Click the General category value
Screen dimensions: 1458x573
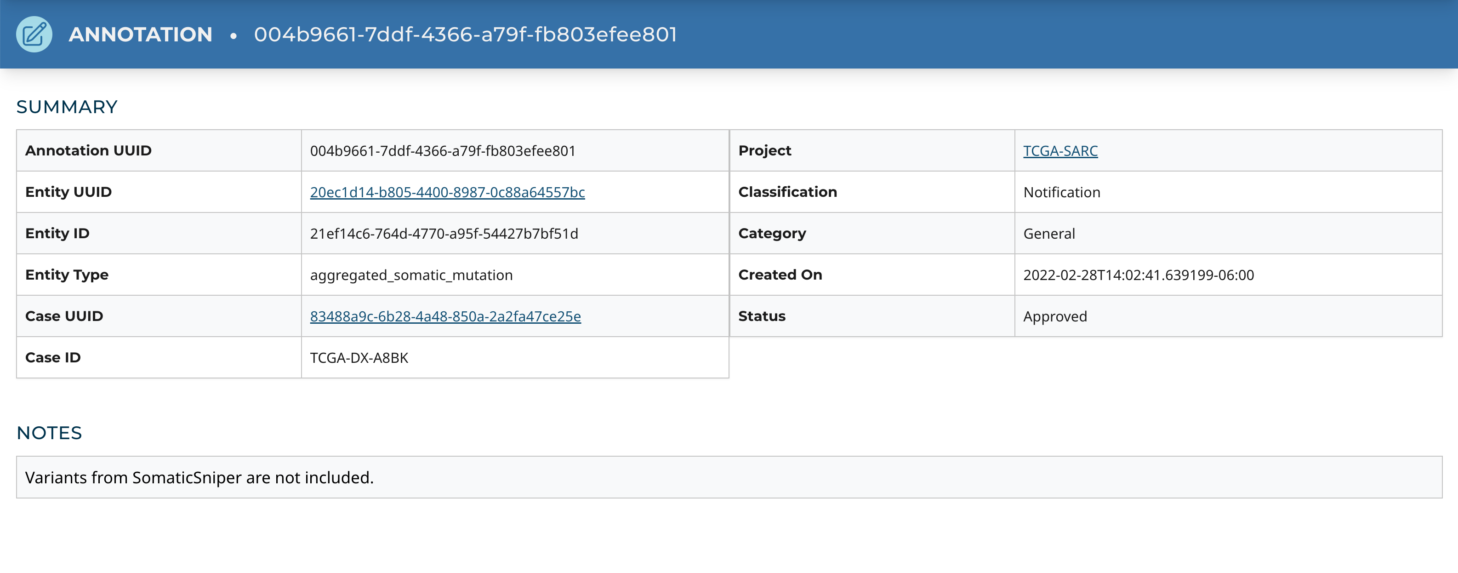[x=1049, y=234]
